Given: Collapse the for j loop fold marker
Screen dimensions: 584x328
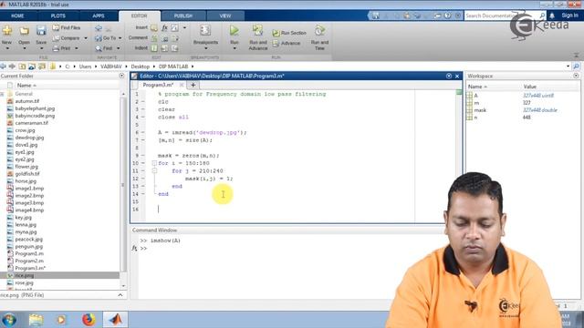Looking at the screenshot, I should (x=154, y=171).
